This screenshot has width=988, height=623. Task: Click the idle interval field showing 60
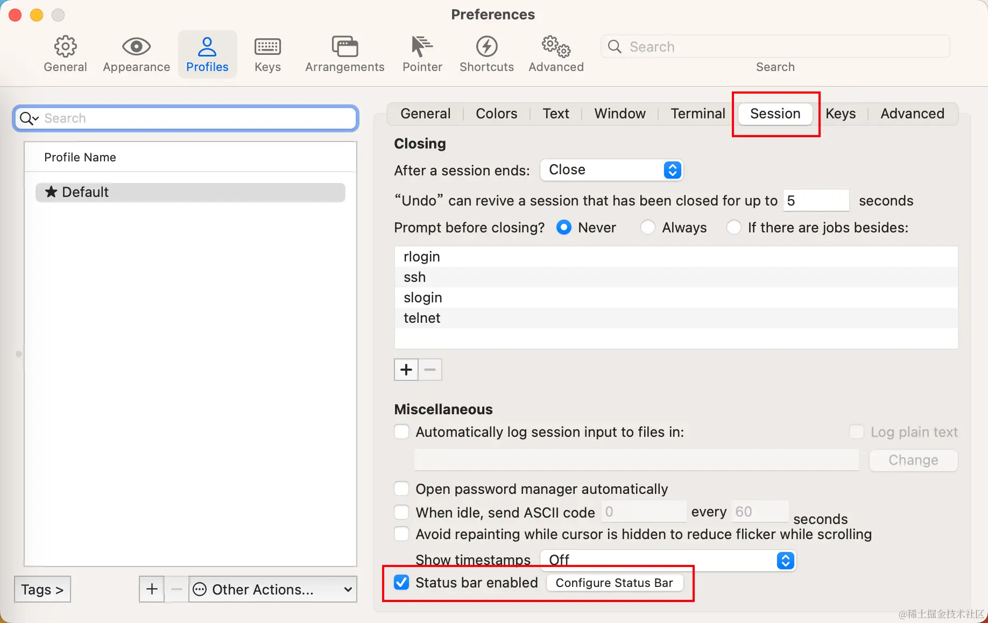[759, 512]
